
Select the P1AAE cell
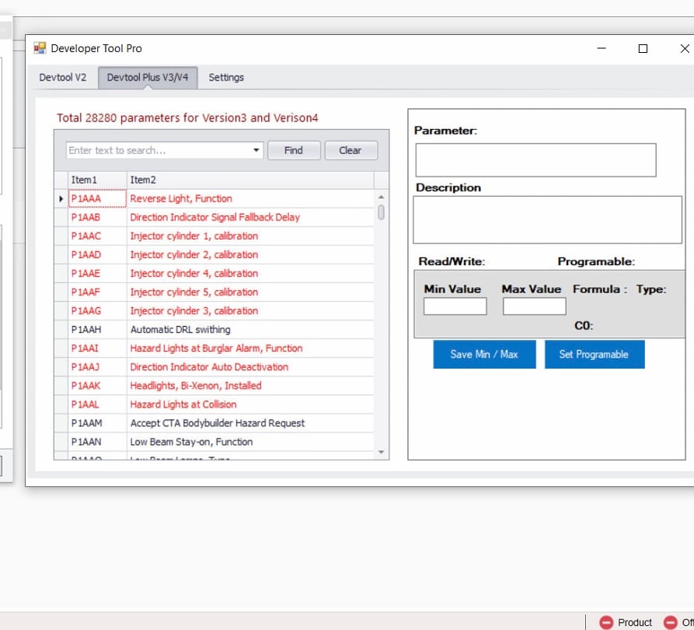tap(97, 273)
